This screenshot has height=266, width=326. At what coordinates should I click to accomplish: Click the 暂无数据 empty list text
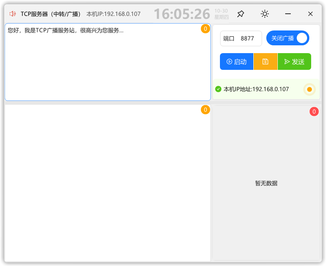tap(266, 183)
